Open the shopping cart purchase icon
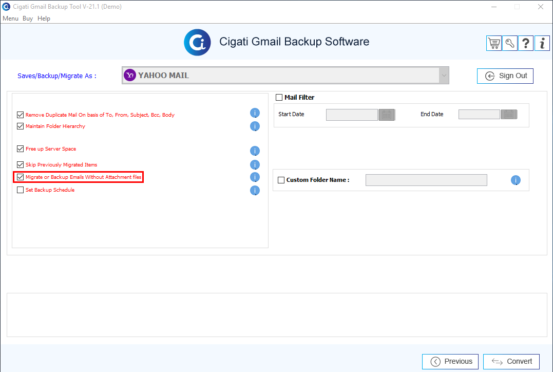Screen dimensions: 553x372 click(x=494, y=43)
